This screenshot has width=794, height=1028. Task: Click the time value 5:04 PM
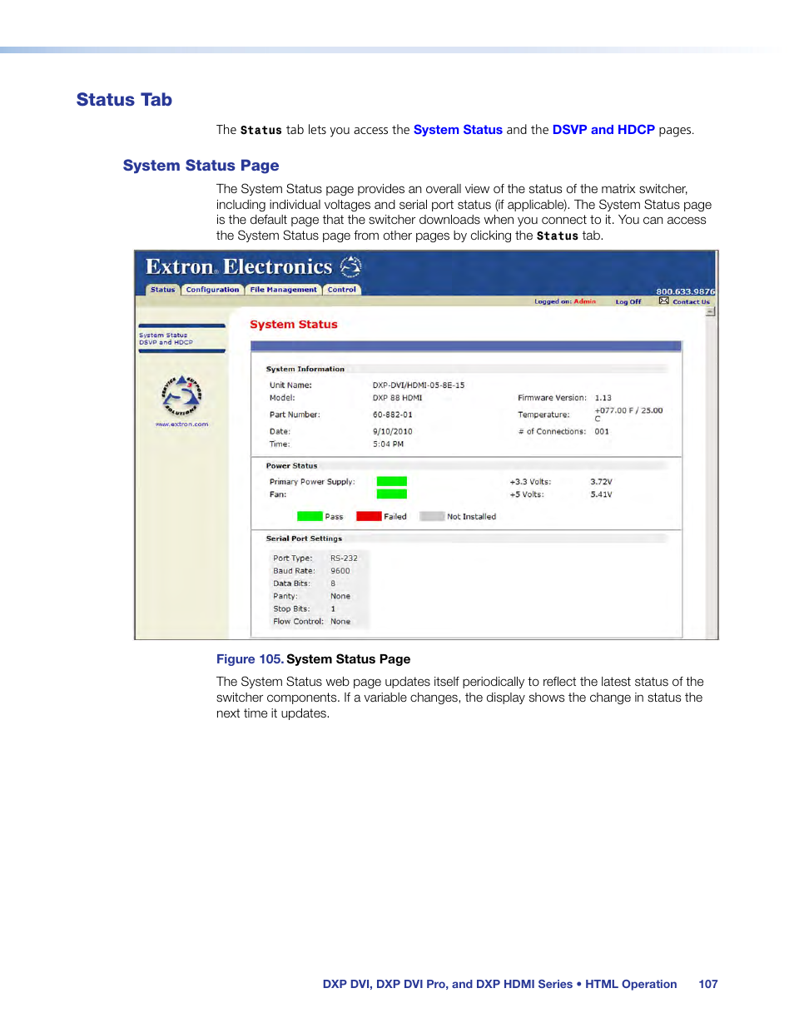tap(388, 444)
